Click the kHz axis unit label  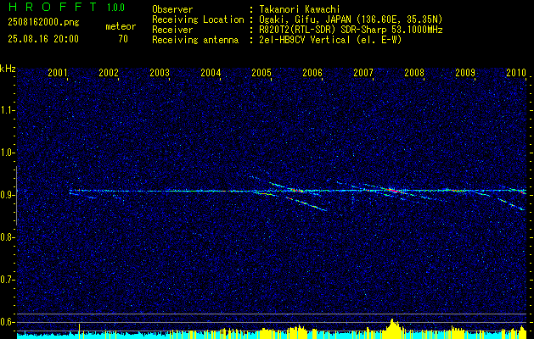[8, 69]
